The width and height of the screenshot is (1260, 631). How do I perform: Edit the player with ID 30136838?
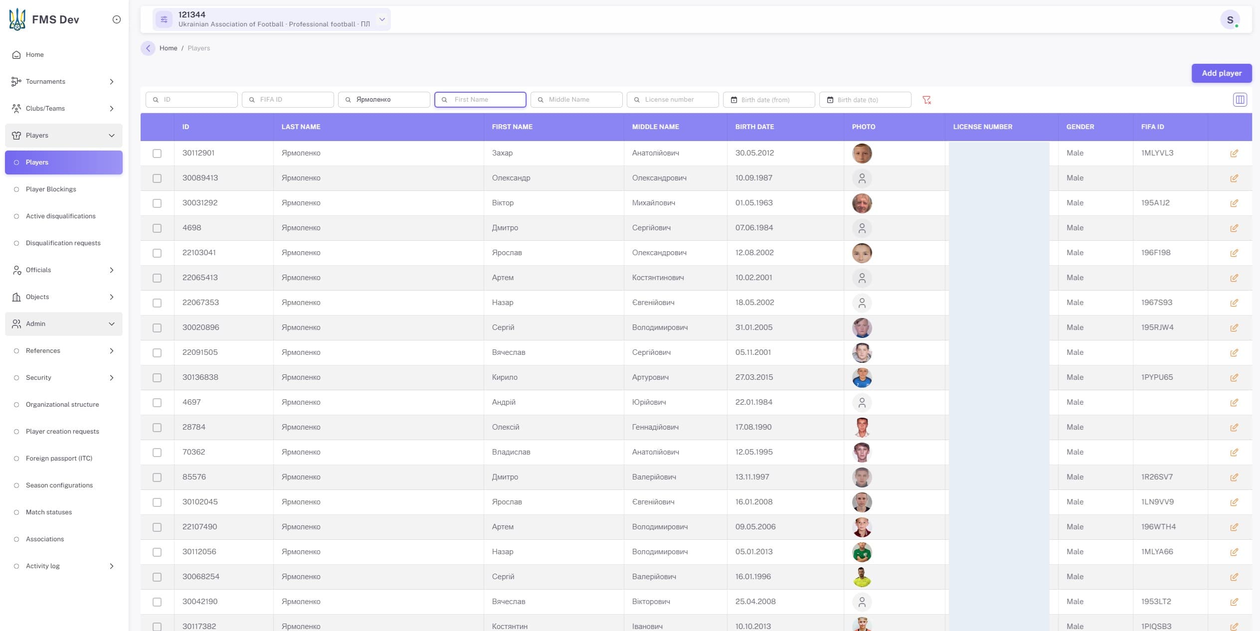[1234, 378]
